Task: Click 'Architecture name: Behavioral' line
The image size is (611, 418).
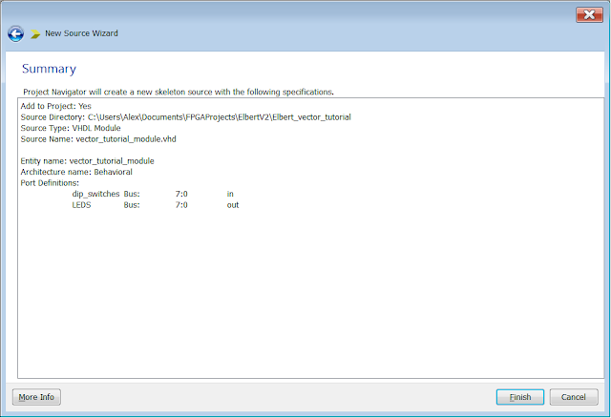Action: (x=76, y=172)
